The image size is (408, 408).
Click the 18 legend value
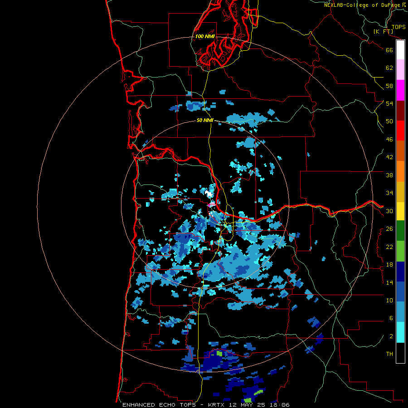[389, 265]
